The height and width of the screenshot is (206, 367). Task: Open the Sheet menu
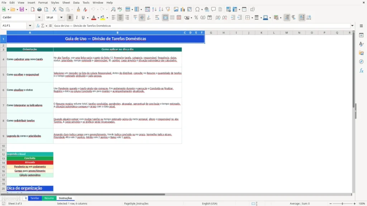click(x=66, y=3)
